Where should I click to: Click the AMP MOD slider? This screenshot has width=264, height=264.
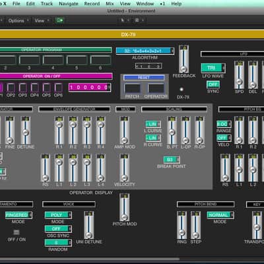coord(124,130)
